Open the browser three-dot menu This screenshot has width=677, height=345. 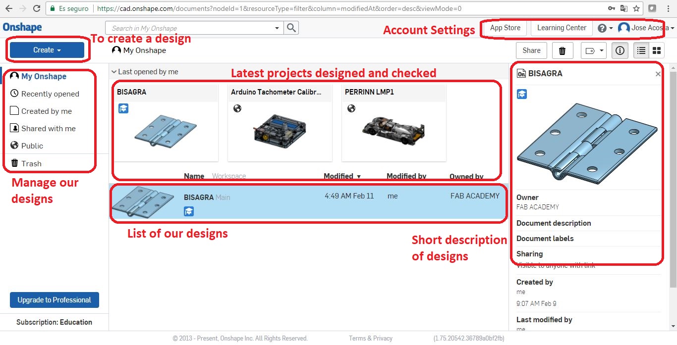pyautogui.click(x=668, y=8)
